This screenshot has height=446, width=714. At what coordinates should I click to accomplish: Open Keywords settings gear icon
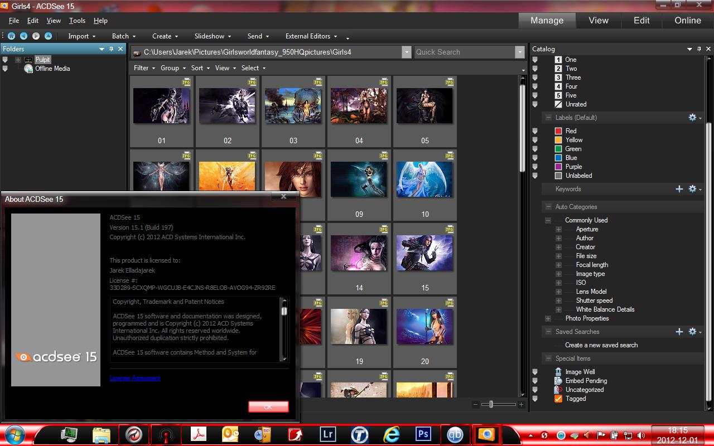(x=692, y=189)
